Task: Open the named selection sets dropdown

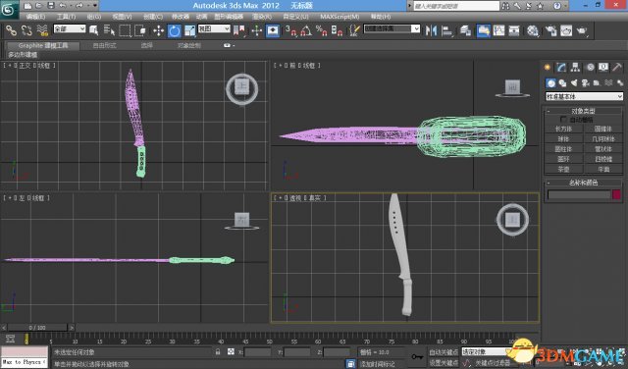Action: point(392,28)
